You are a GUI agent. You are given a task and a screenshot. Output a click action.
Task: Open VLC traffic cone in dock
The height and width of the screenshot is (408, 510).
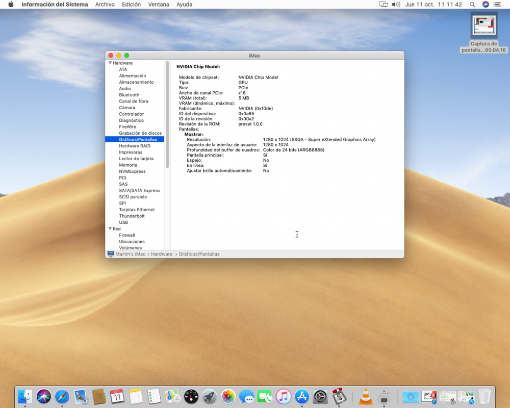click(365, 397)
